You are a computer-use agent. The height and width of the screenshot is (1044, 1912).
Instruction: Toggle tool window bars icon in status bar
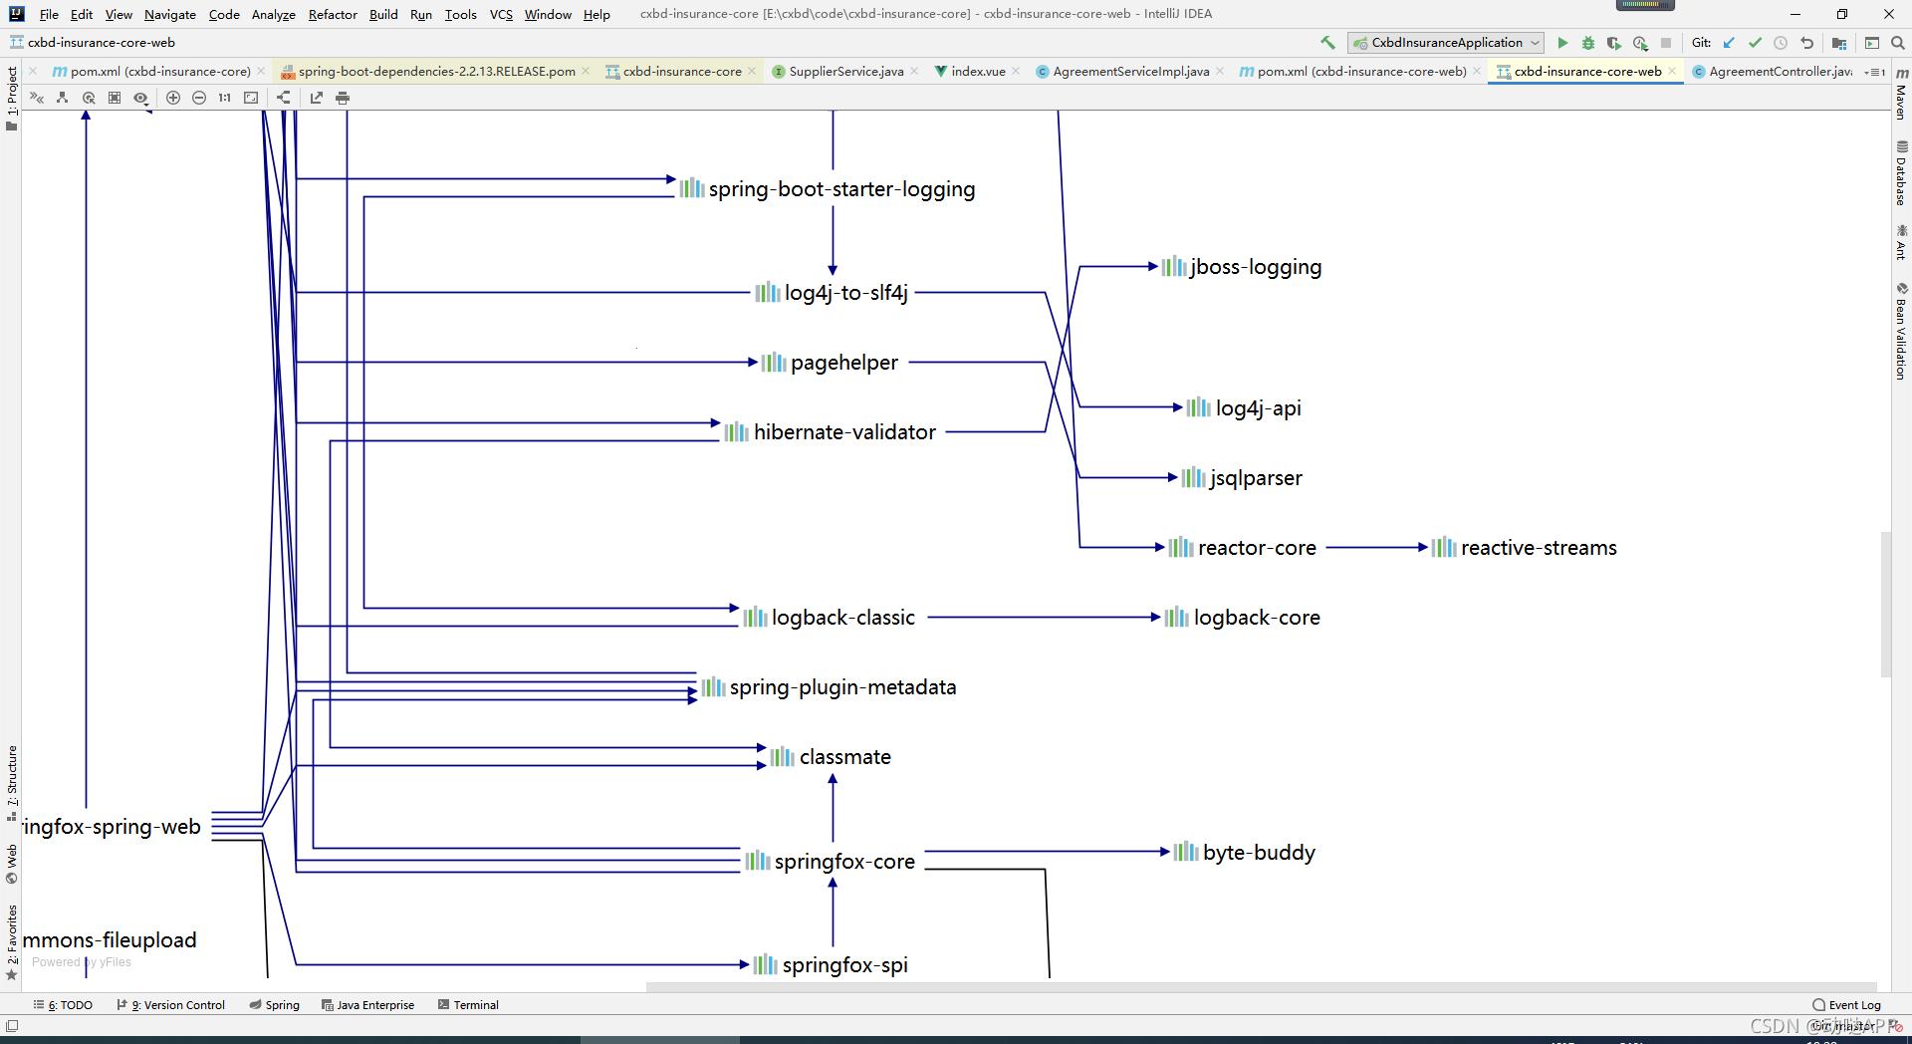[12, 1026]
